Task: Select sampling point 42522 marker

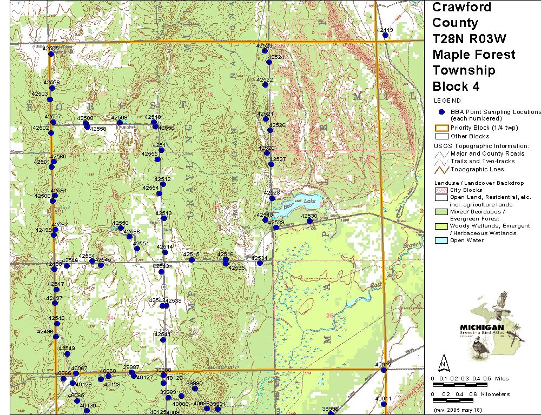Action: coord(265,85)
